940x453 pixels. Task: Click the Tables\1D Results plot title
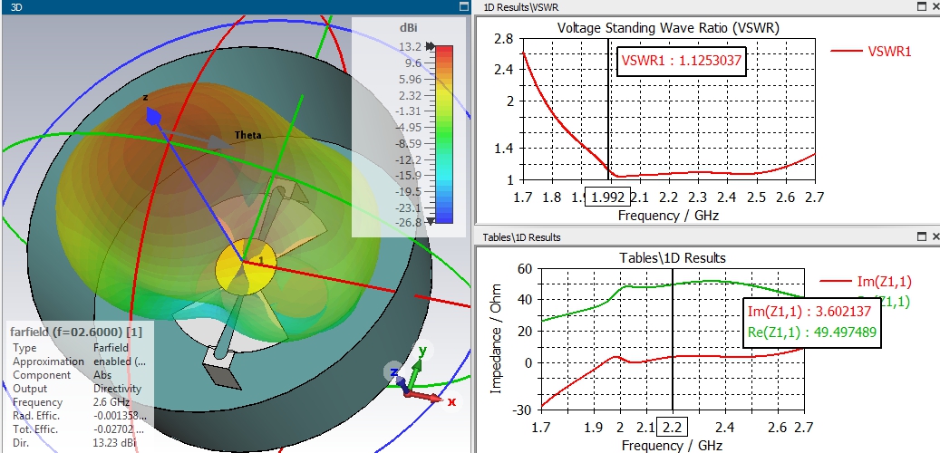point(672,258)
